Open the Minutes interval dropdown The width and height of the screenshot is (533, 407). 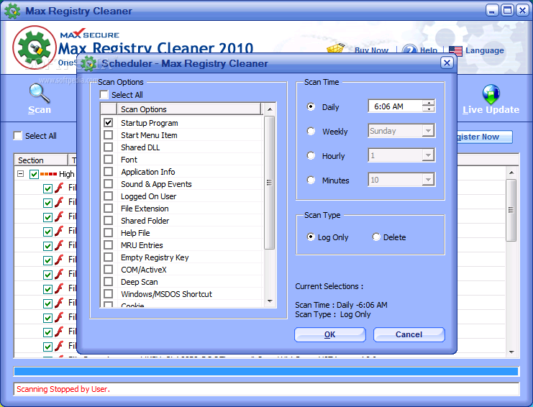coord(428,180)
